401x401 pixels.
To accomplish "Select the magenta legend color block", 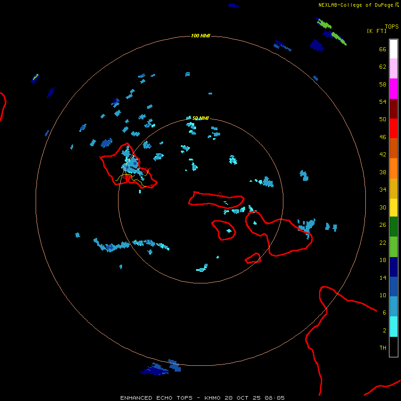I will click(x=393, y=89).
